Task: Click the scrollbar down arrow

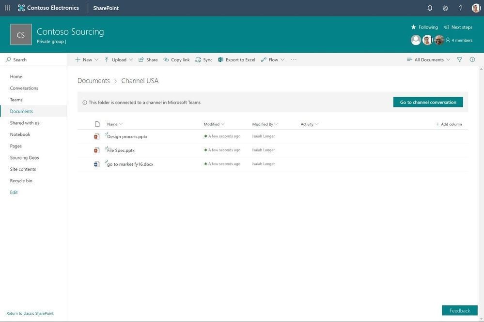Action: click(x=481, y=319)
